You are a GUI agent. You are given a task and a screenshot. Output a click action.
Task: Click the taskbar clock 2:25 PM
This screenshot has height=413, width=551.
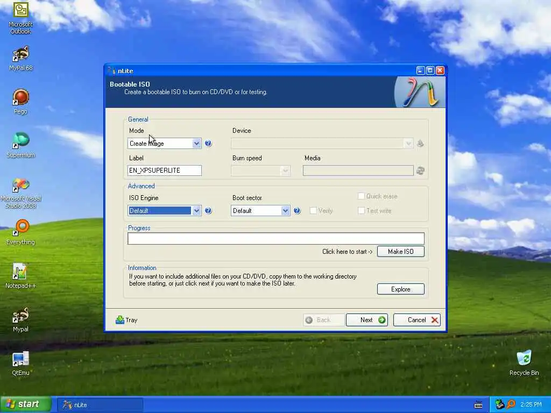[531, 404]
